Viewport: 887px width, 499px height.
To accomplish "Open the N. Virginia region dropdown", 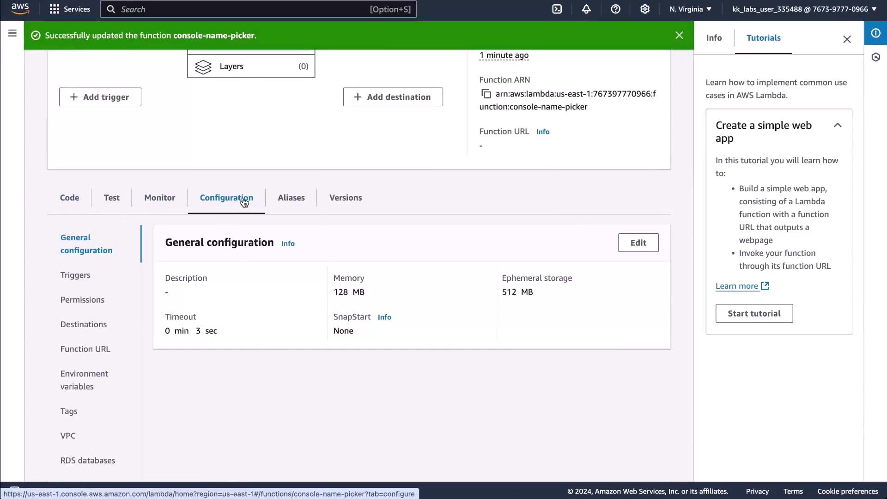I will tap(691, 9).
